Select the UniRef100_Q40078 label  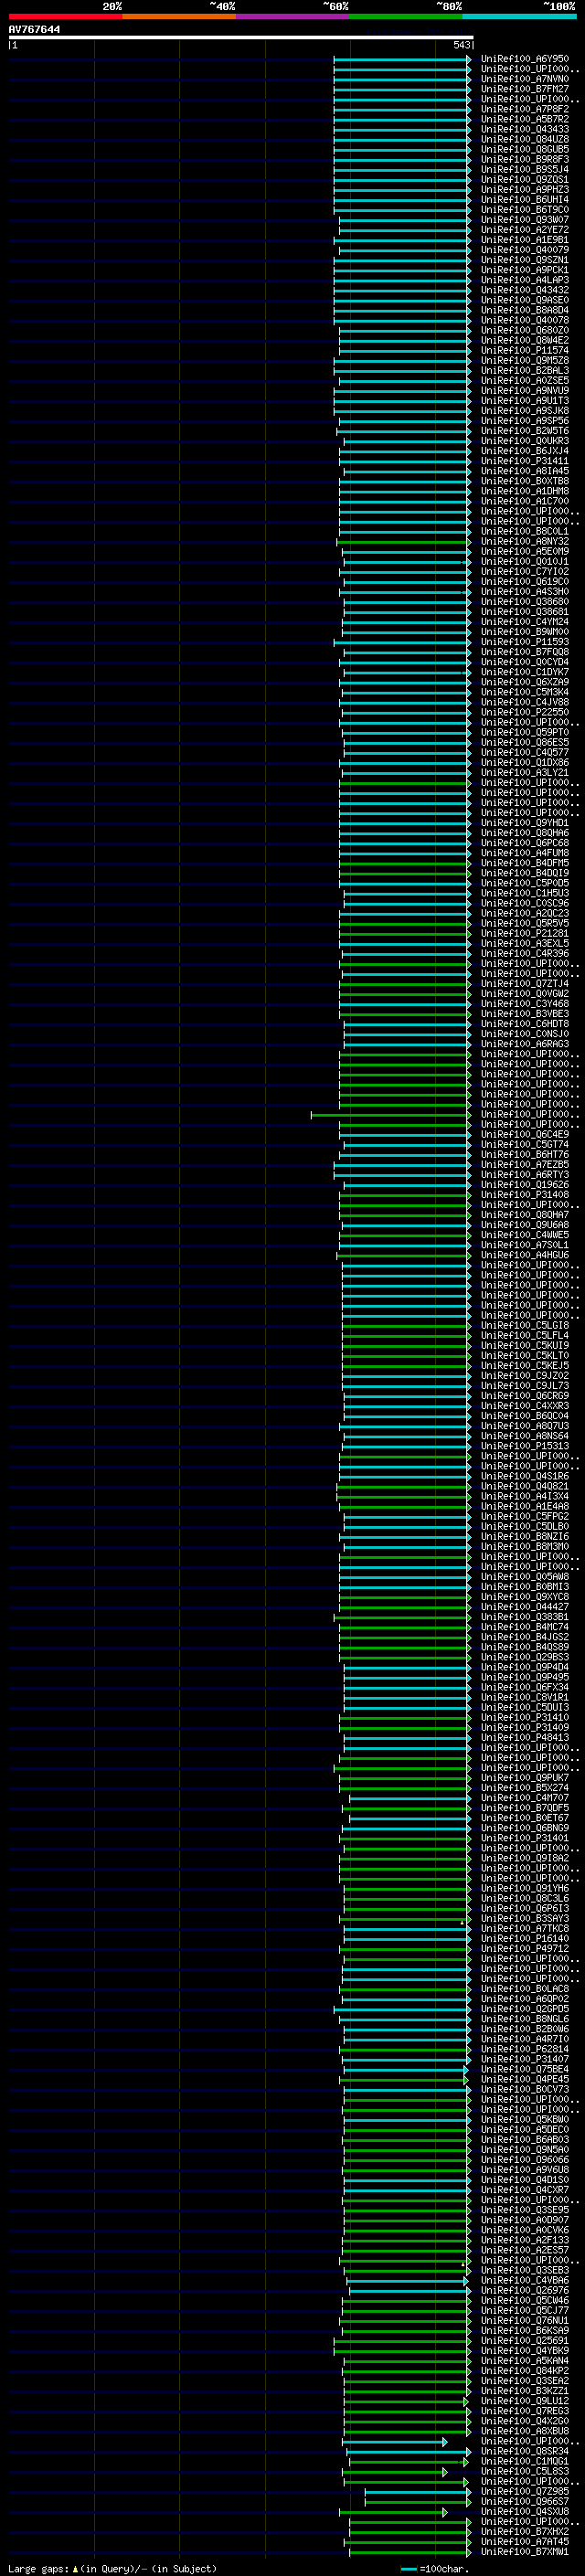coord(524,320)
